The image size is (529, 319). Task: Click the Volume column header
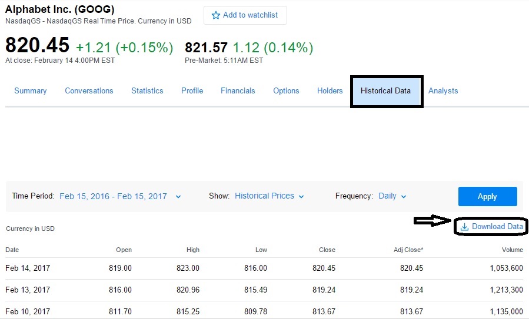point(513,250)
